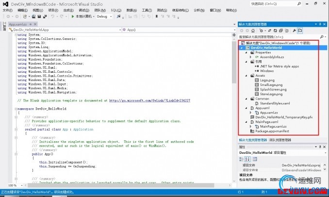This screenshot has width=329, height=197.
Task: Expand the MainPage.xaml.cs node
Action: [250, 127]
